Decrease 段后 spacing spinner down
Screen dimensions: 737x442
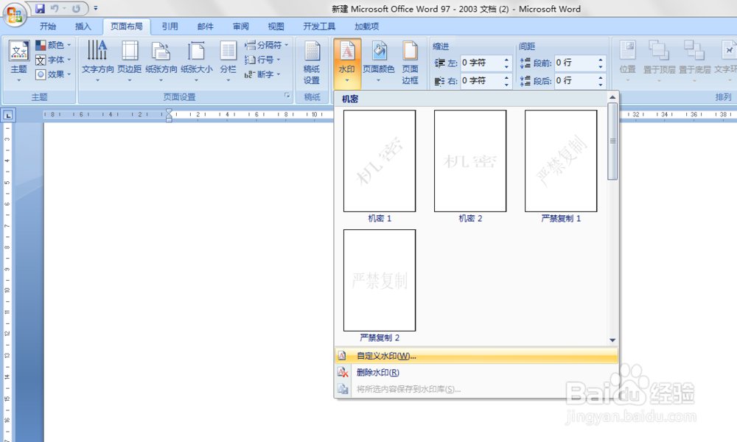600,84
